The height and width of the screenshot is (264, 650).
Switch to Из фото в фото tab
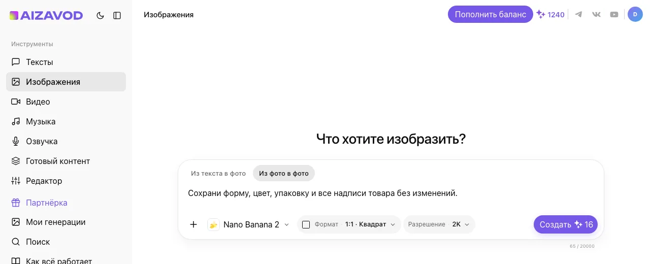click(284, 173)
